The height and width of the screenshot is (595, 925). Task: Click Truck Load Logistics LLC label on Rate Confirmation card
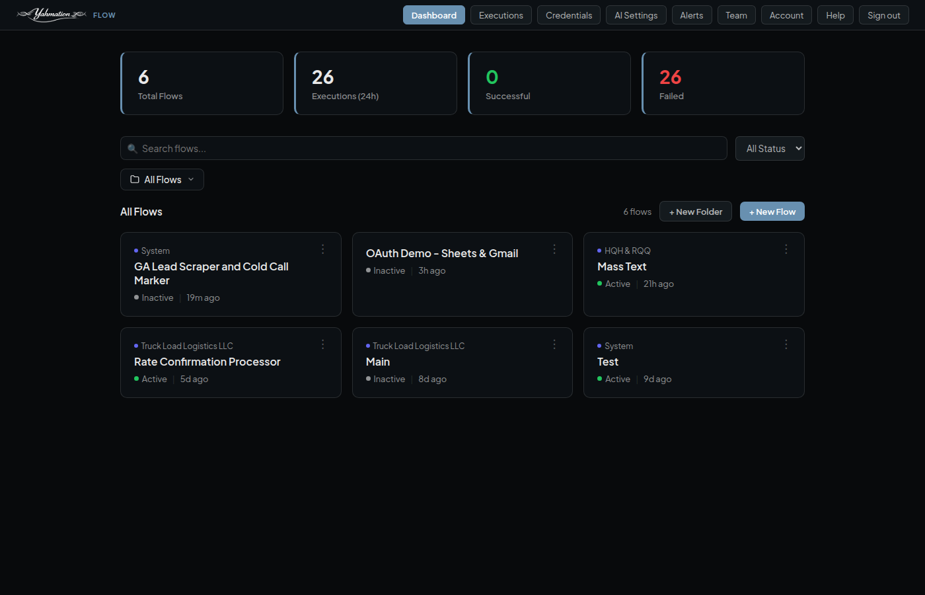(187, 346)
